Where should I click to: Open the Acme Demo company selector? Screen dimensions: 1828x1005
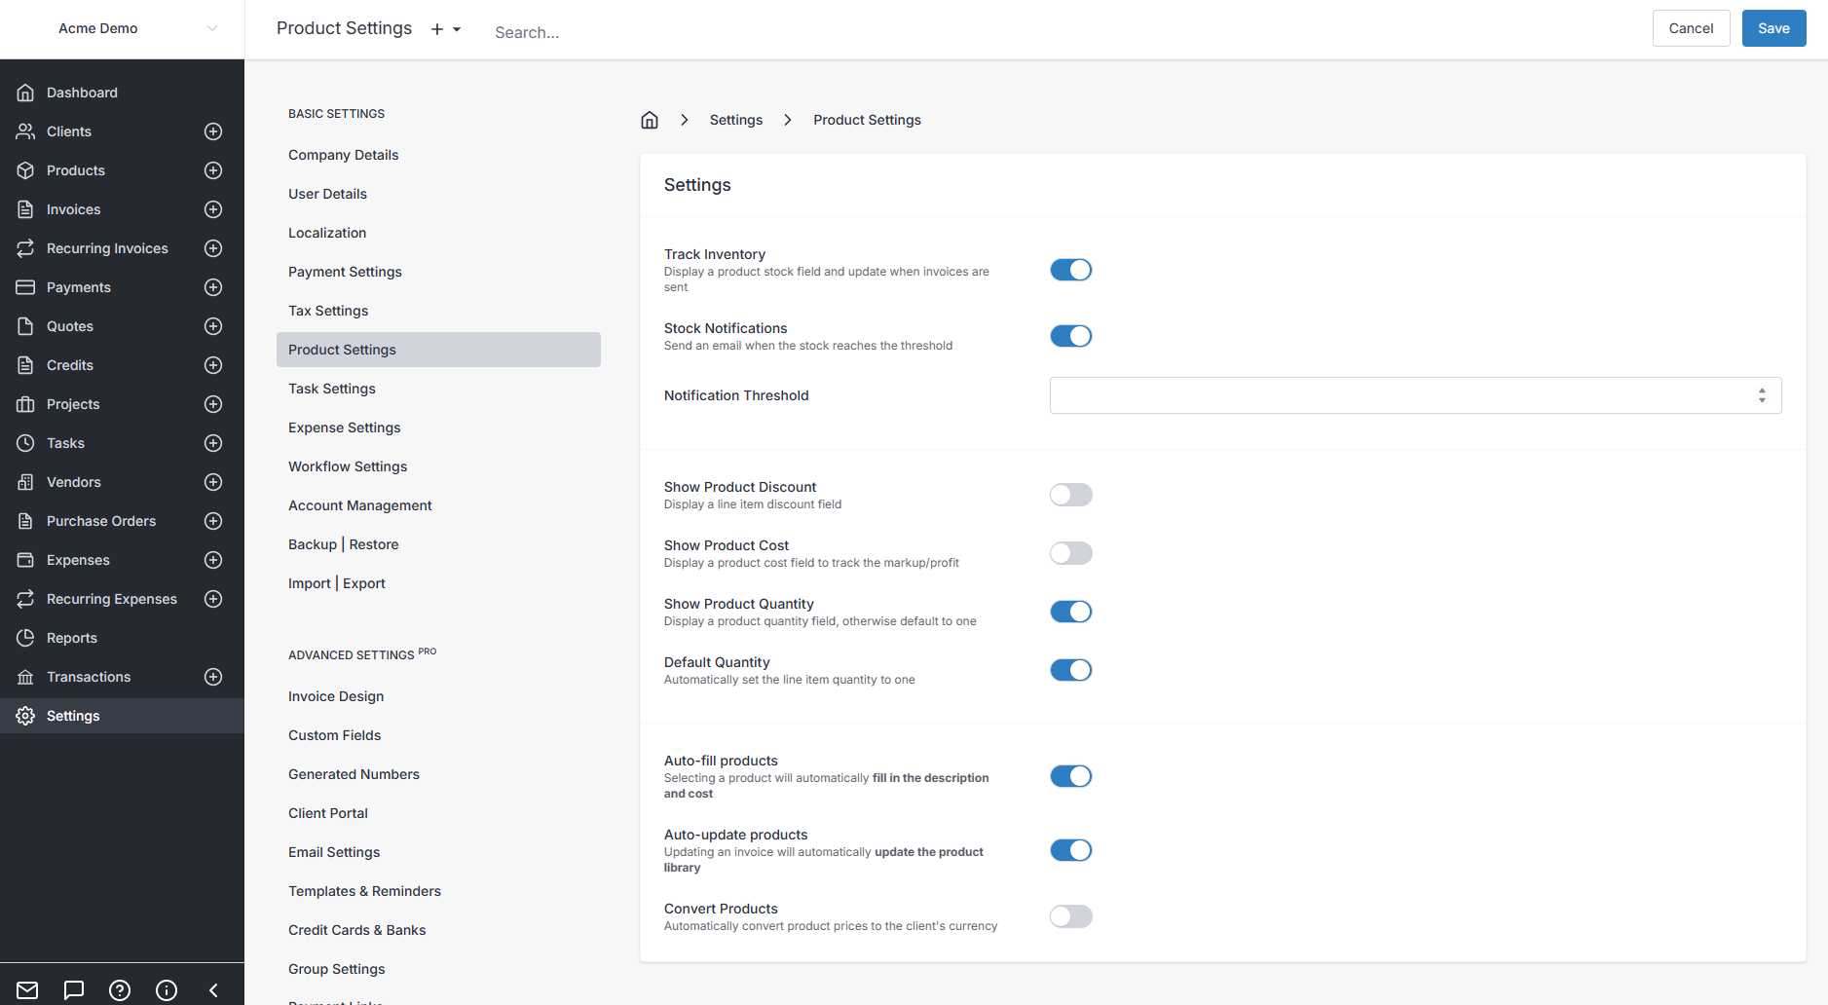(97, 28)
